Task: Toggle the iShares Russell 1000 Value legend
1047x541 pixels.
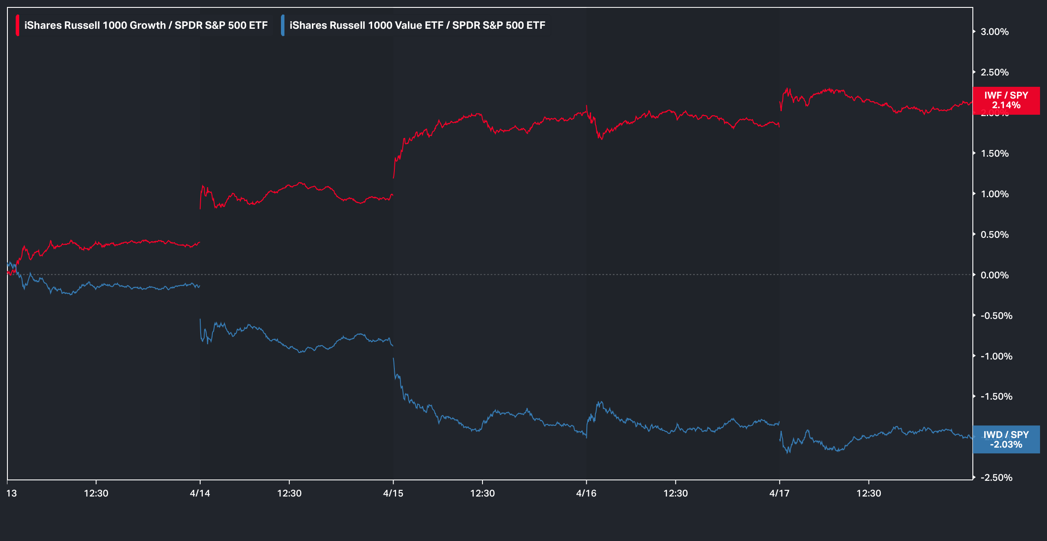Action: 417,25
